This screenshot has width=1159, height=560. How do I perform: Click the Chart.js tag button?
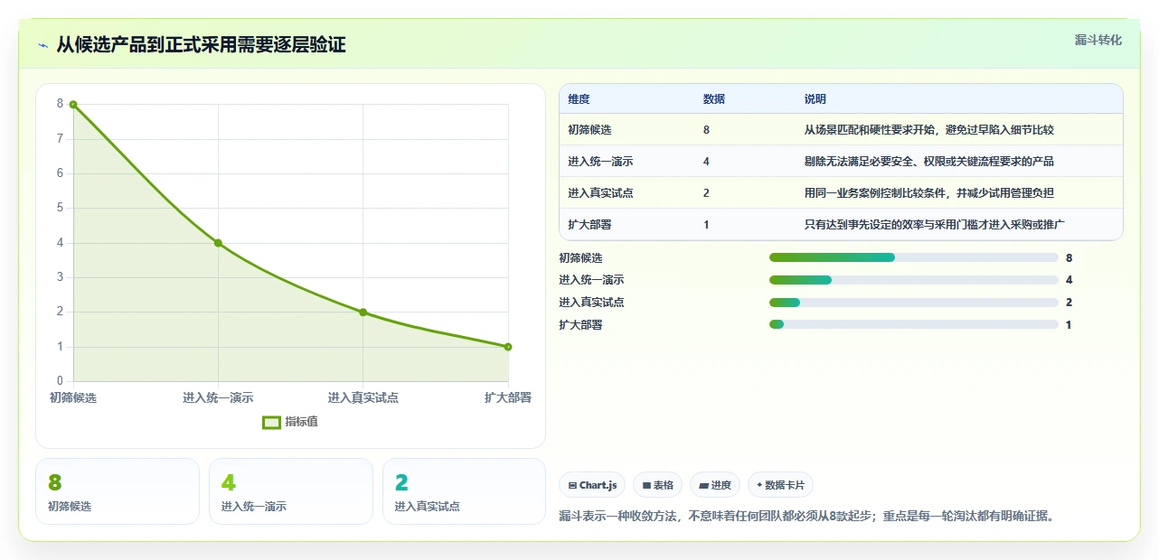(x=592, y=485)
